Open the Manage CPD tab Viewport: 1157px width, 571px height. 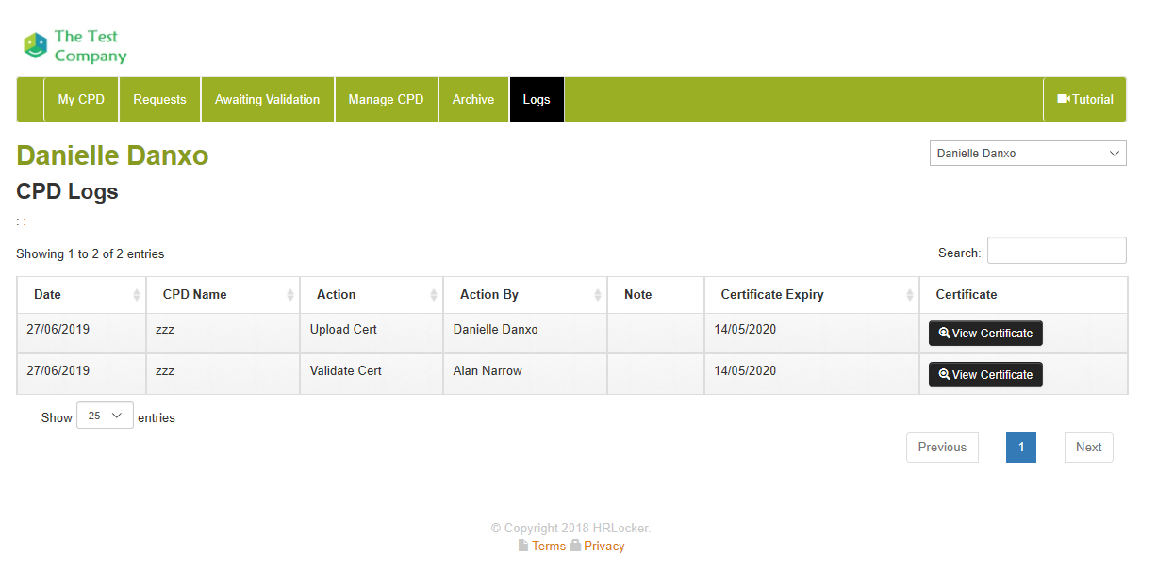(x=386, y=99)
